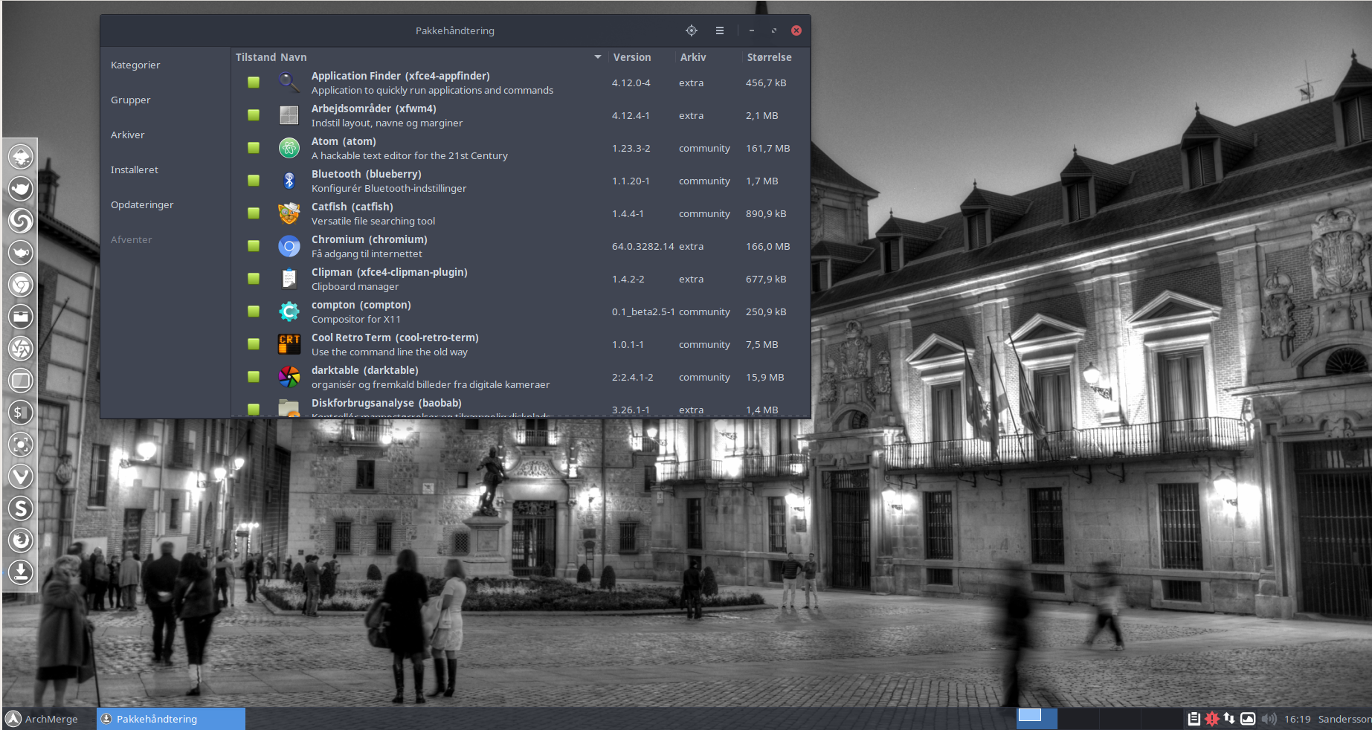Toggle installed state of Bluetooth (blueberry)
This screenshot has width=1372, height=730.
point(254,181)
